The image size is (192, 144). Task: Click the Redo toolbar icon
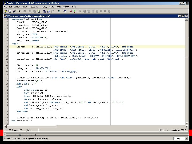[x=24, y=11]
